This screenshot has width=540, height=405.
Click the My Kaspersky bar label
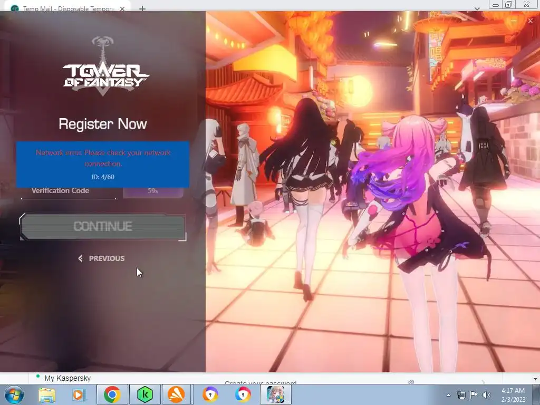pos(67,378)
